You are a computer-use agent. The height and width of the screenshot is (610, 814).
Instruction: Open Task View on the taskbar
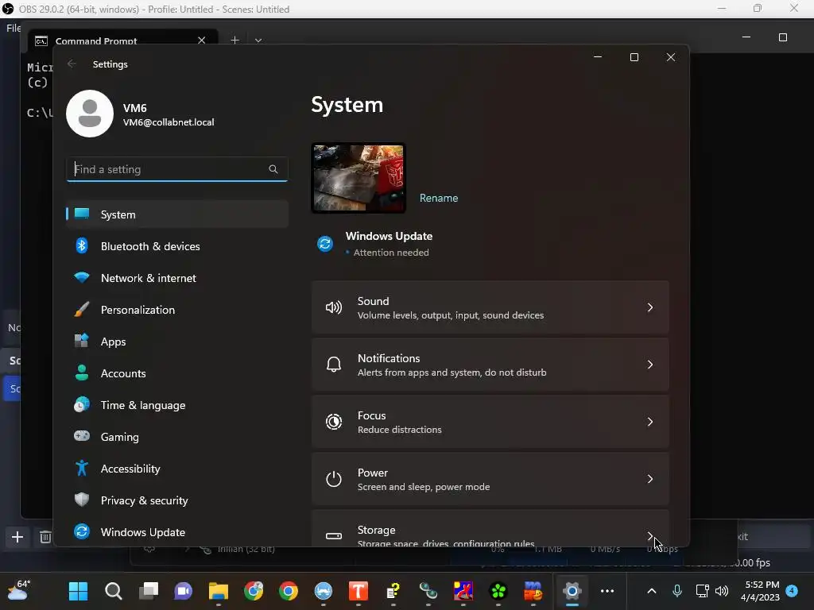tap(149, 591)
